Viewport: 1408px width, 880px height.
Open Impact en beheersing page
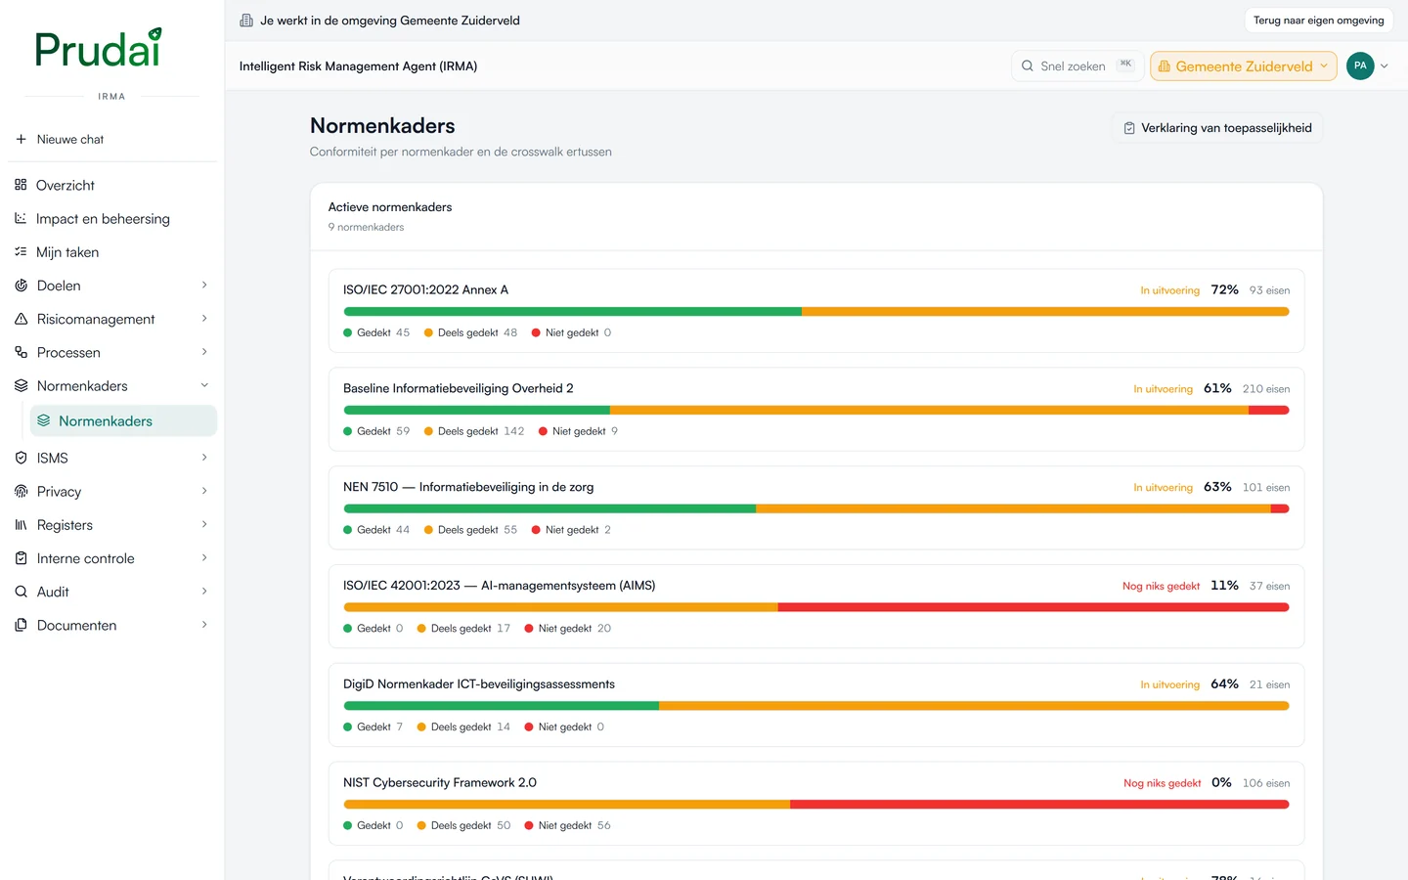coord(112,218)
